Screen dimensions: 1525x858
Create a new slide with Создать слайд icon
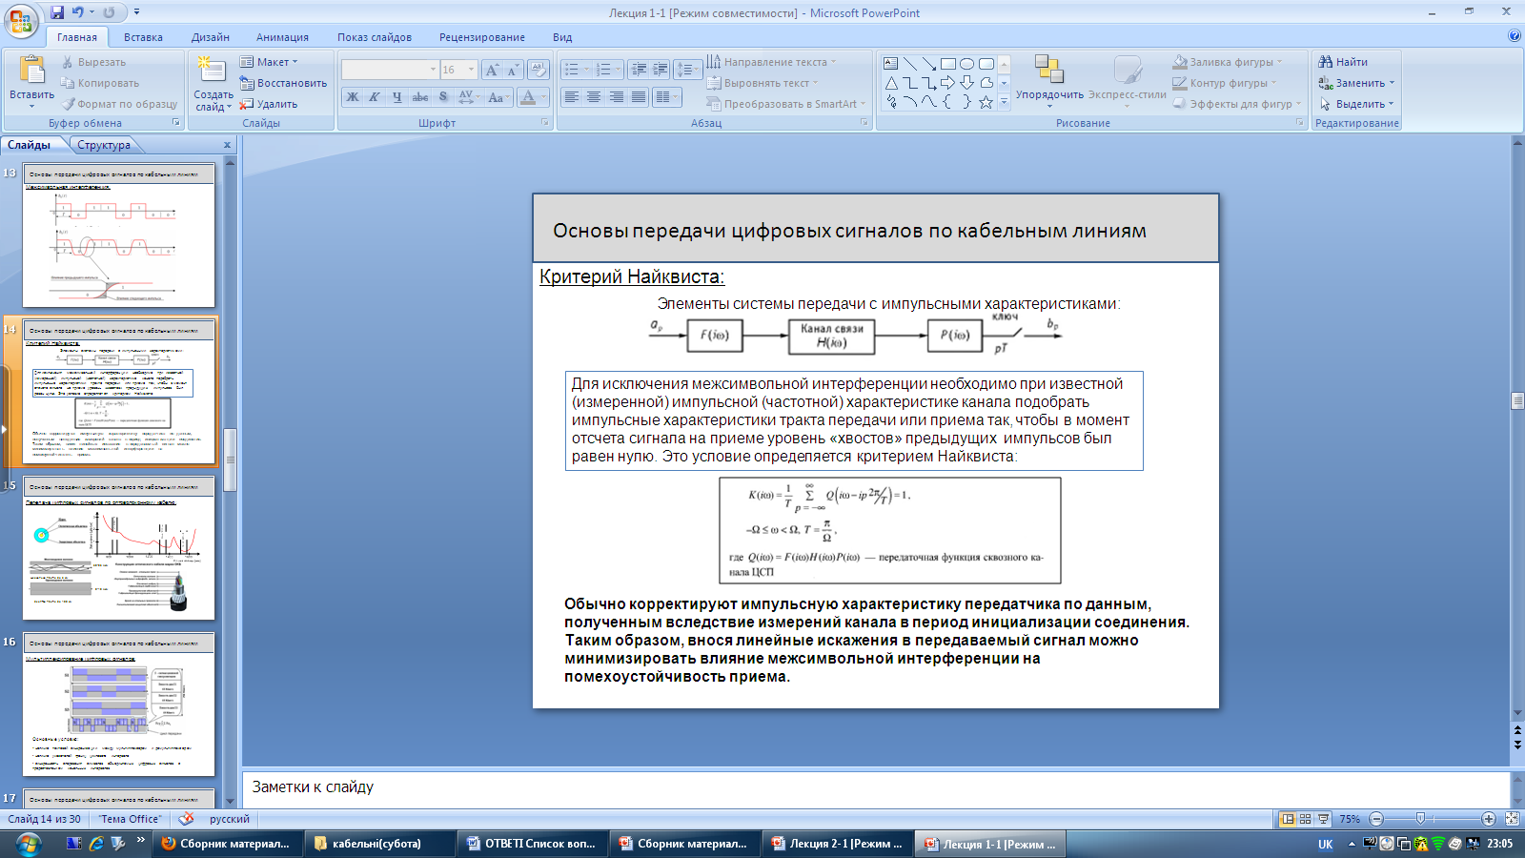click(212, 70)
